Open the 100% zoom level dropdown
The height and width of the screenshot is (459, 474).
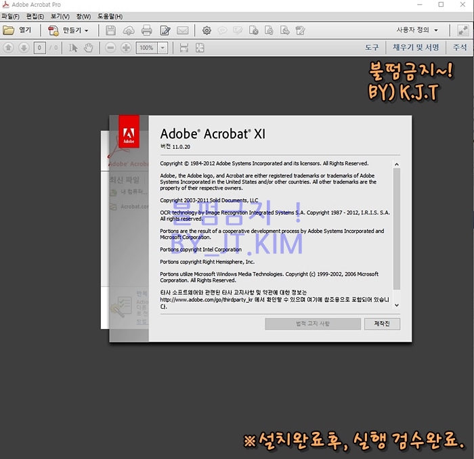click(163, 48)
